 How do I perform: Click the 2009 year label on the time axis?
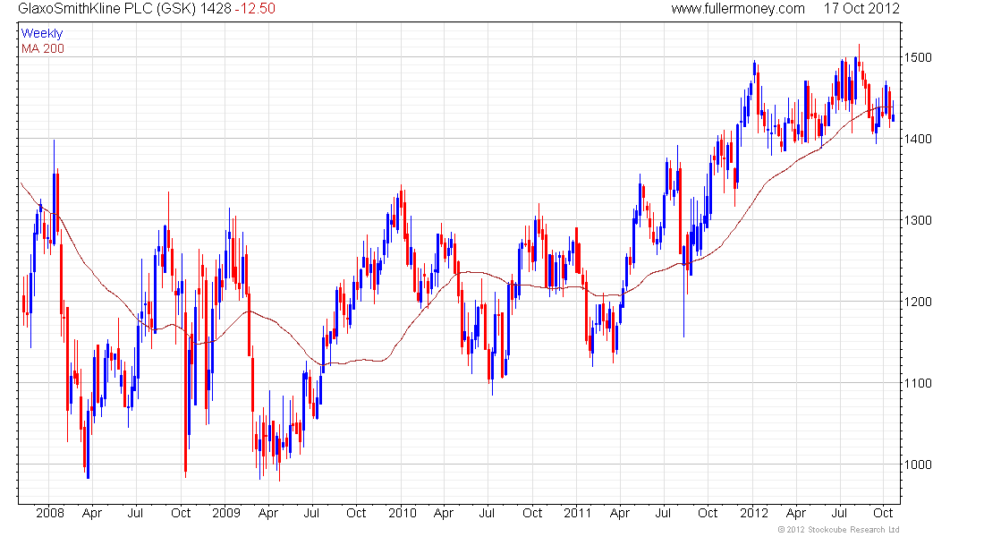[x=226, y=513]
